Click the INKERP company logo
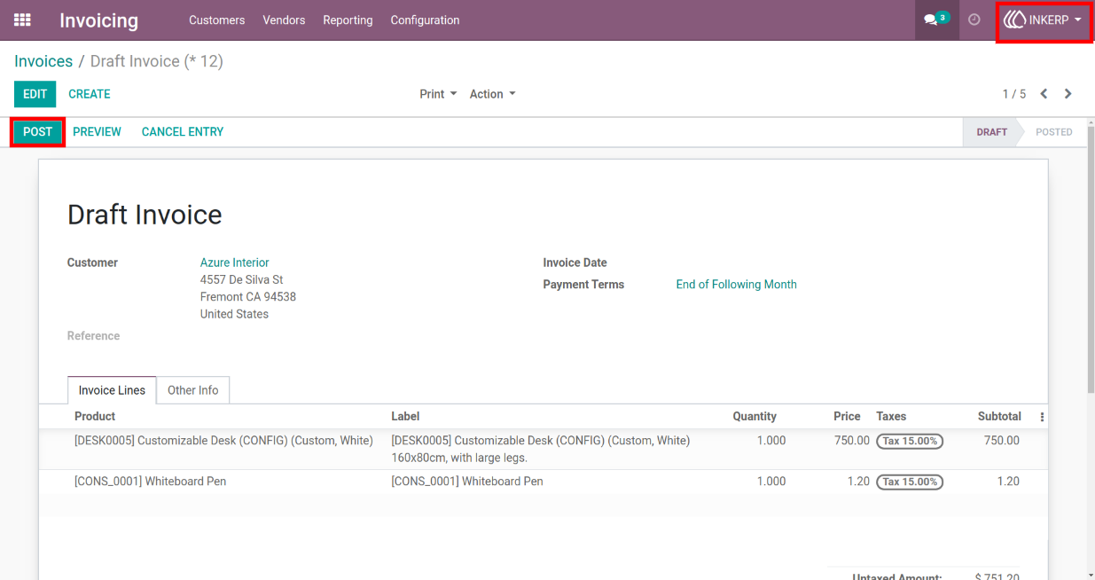Screen dimensions: 1095x580 click(1014, 20)
